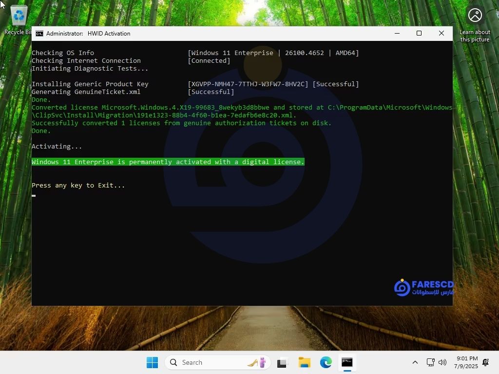Click 'Successfully converted 1 licenses' line
The height and width of the screenshot is (374, 499).
click(181, 123)
